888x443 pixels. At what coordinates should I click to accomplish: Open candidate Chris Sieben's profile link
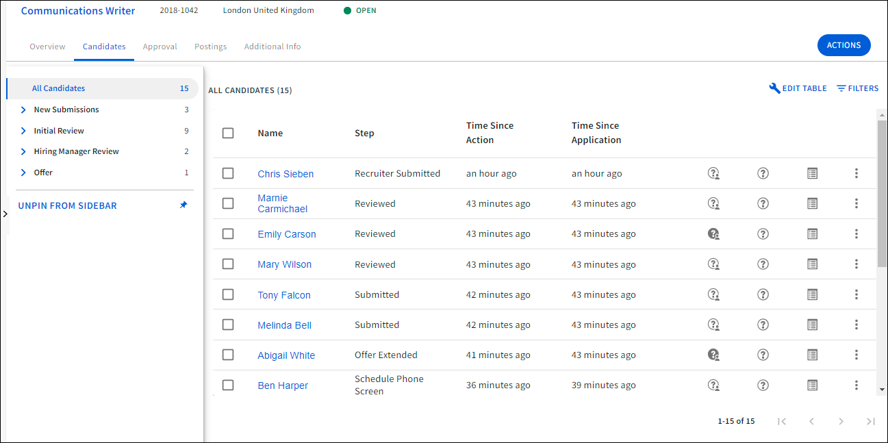(286, 174)
